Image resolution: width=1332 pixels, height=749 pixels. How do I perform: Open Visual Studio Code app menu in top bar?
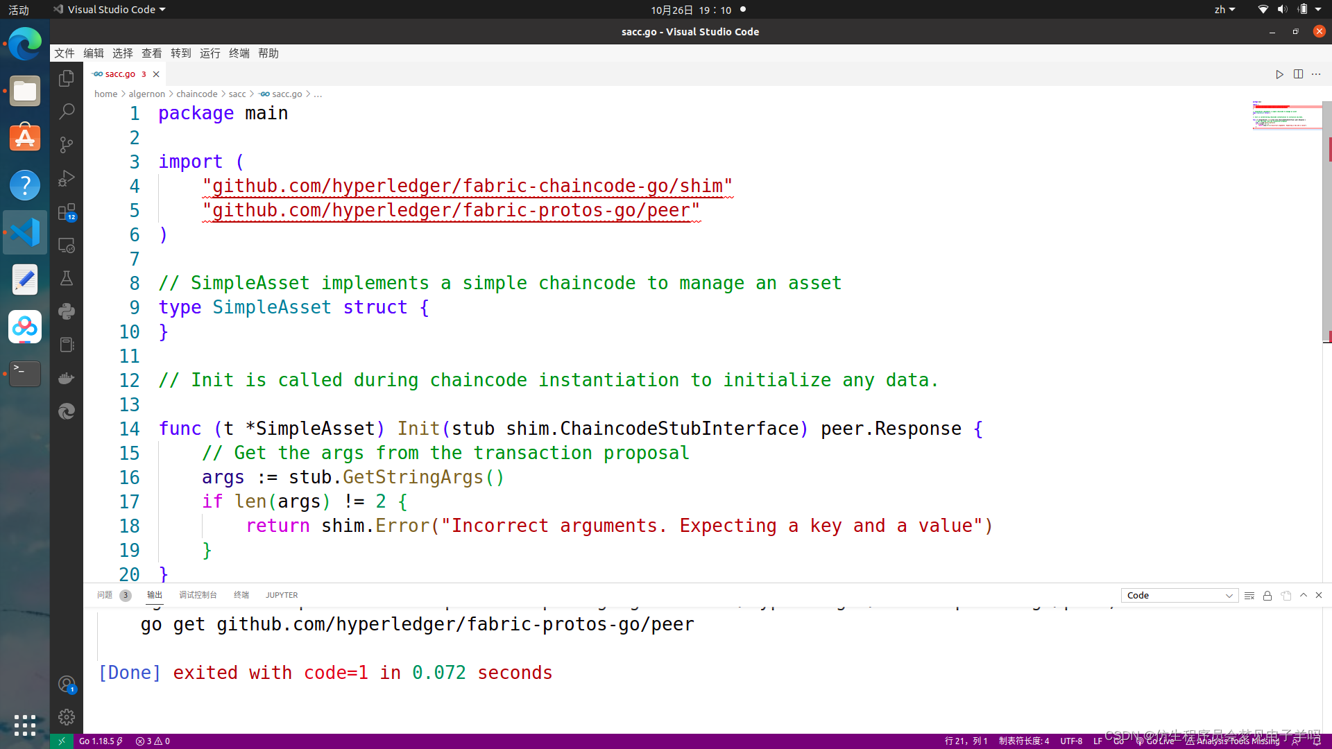(x=110, y=10)
